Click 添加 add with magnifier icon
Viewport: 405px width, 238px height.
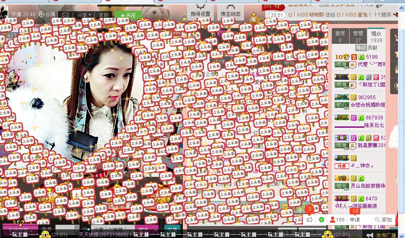[383, 220]
